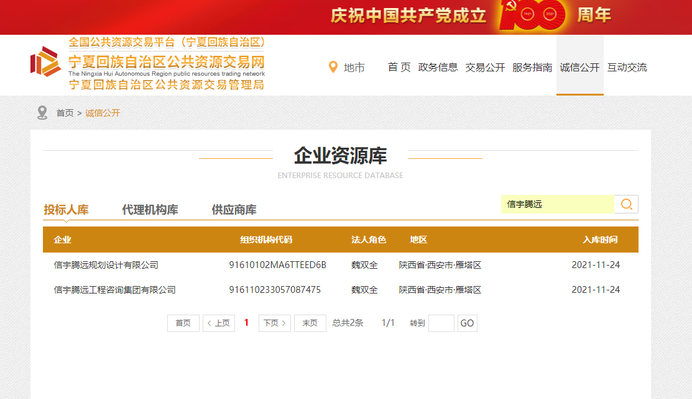Viewport: 692px width, 399px height.
Task: Select the 投标人库 tab
Action: (66, 209)
